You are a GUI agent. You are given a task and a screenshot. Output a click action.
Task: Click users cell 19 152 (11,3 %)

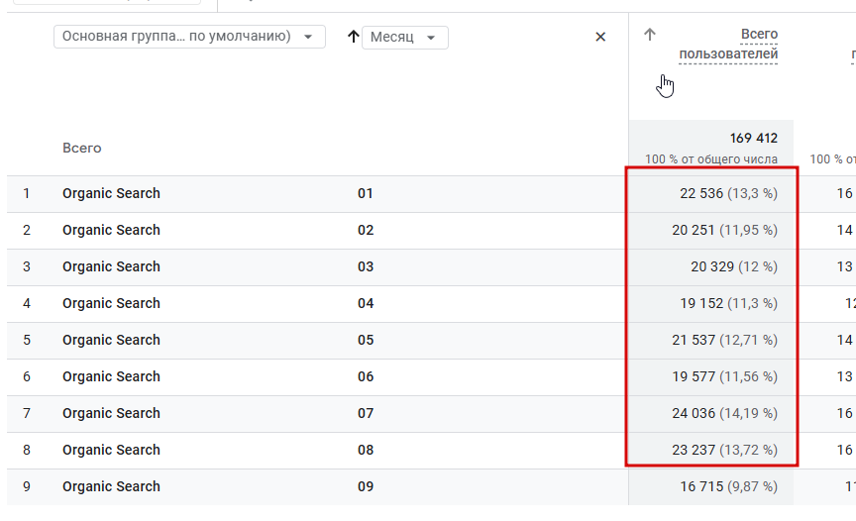tap(729, 303)
